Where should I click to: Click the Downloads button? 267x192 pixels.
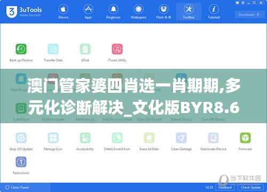tap(249, 14)
